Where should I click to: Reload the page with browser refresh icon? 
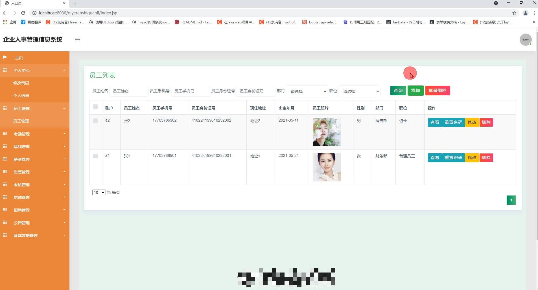tap(23, 13)
